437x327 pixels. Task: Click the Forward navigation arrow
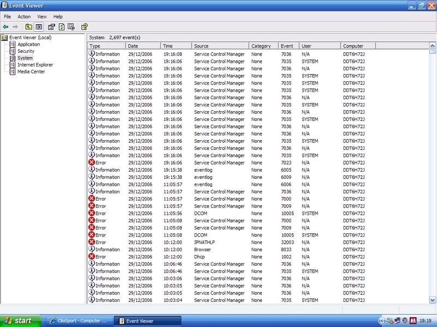click(x=15, y=26)
